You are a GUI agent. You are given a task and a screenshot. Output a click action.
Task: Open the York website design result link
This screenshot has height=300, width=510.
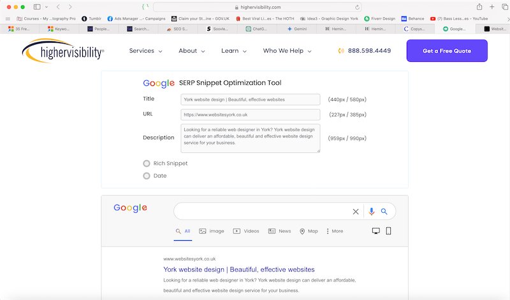[x=238, y=269]
